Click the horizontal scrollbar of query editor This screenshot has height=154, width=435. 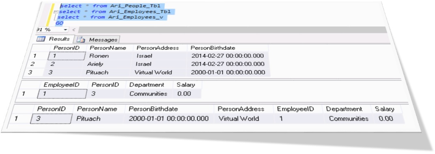tap(232, 30)
